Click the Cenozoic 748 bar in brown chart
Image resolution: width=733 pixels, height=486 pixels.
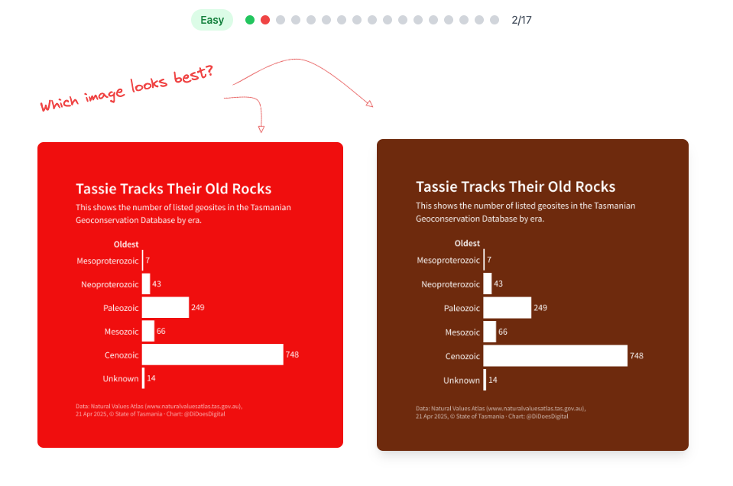556,356
